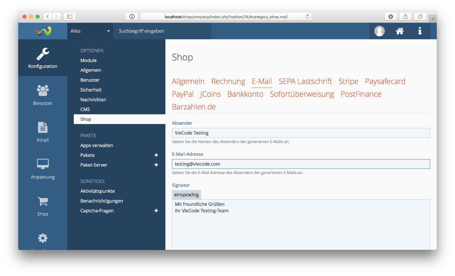Click the Safari downloads icon
Image resolution: width=455 pixels, height=276 pixels.
tap(391, 17)
